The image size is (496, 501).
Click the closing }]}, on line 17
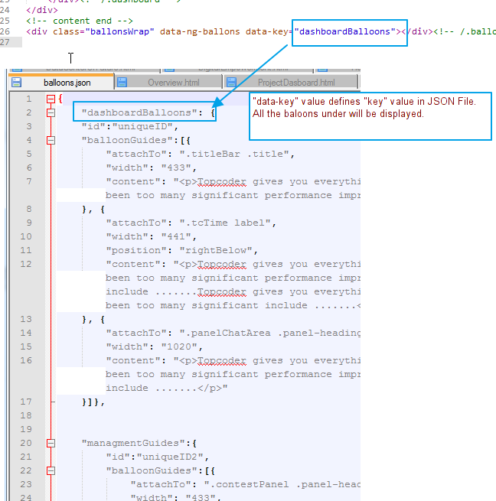93,402
